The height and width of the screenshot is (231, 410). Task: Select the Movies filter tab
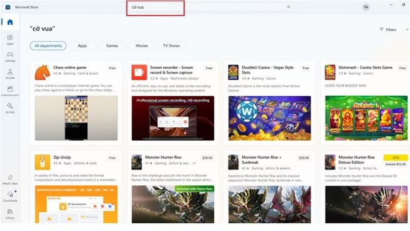[142, 46]
